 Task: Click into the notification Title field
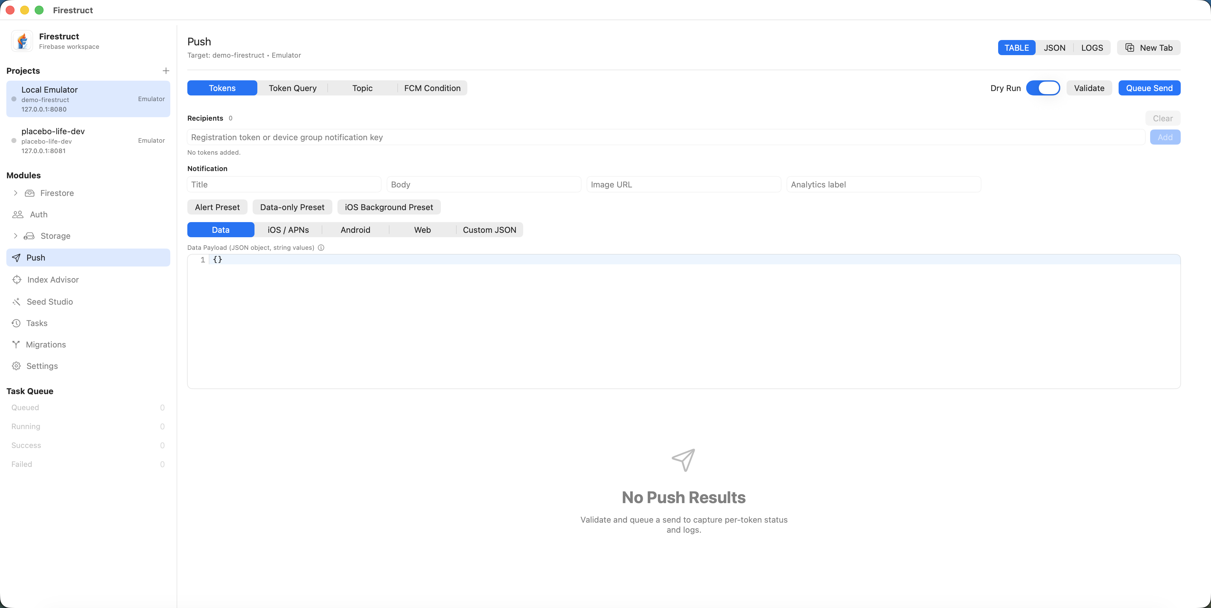[284, 184]
